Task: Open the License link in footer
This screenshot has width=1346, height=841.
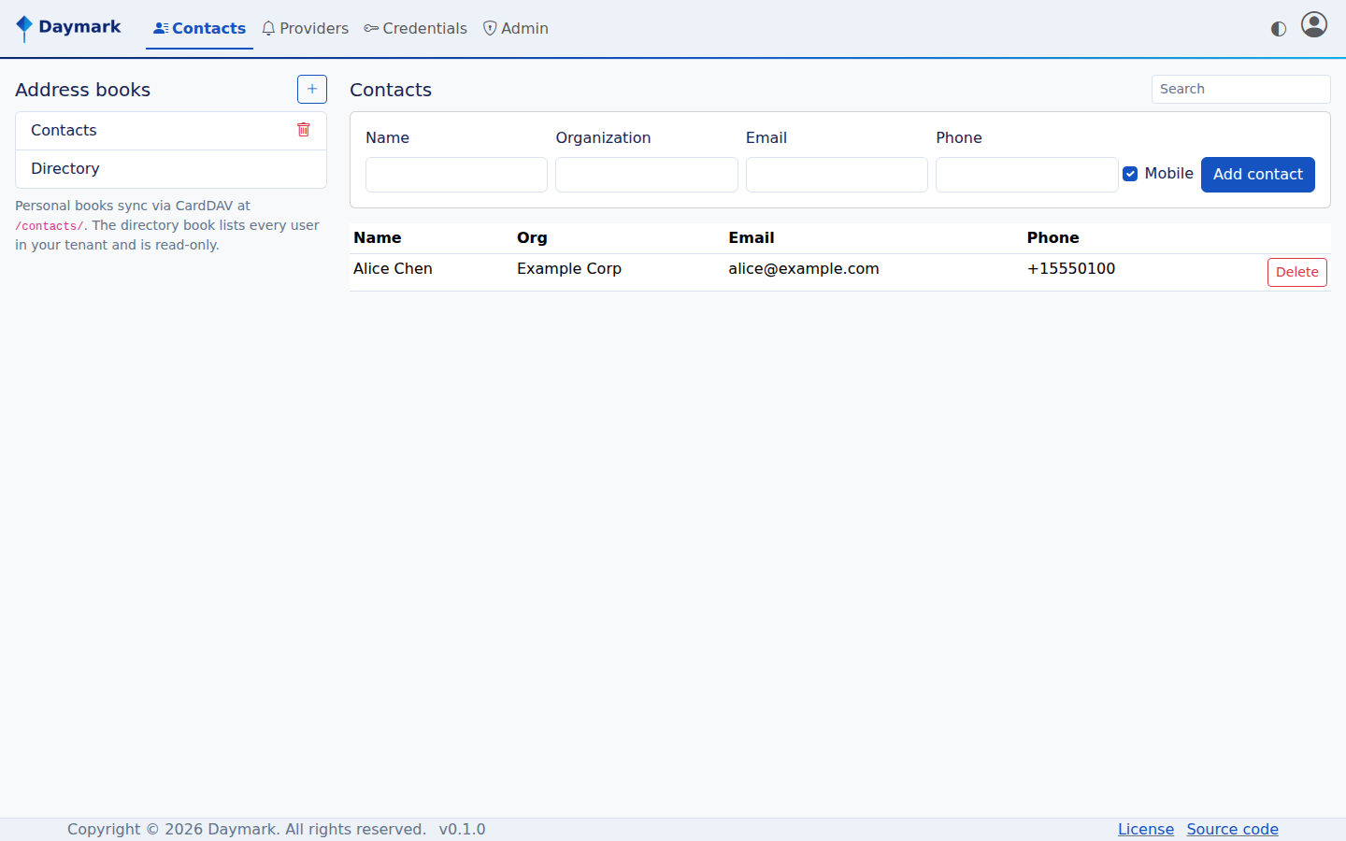Action: pos(1146,829)
